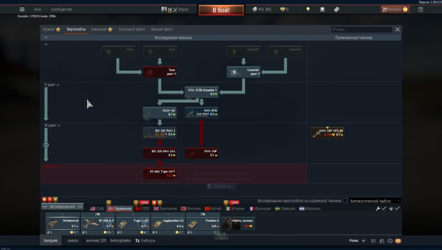
Task: Open the Магазин shopping cart
Action: 395,9
